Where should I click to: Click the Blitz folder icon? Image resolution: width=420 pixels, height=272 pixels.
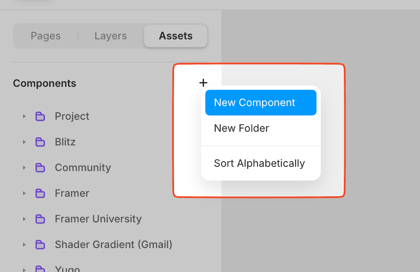point(40,142)
